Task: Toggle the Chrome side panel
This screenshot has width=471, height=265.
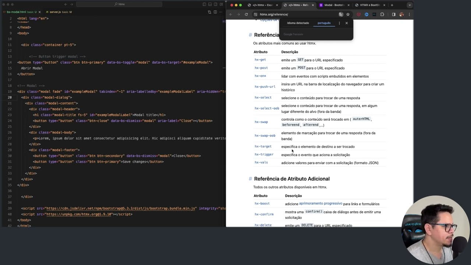Action: [393, 14]
